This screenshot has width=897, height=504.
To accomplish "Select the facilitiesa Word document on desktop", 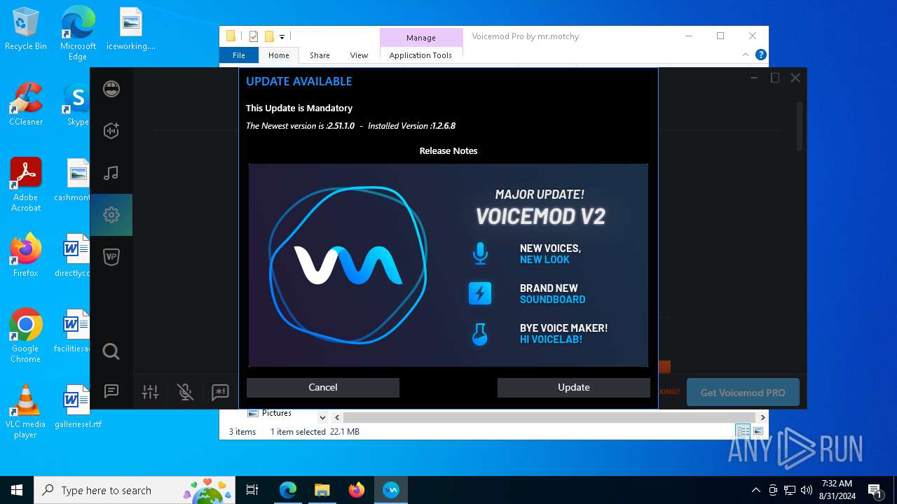I will click(72, 331).
